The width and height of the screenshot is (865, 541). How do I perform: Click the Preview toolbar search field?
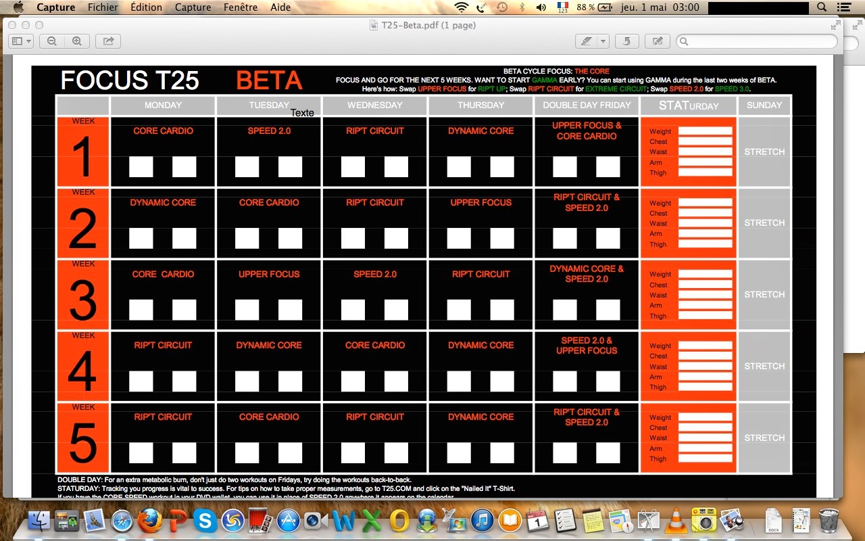[757, 41]
